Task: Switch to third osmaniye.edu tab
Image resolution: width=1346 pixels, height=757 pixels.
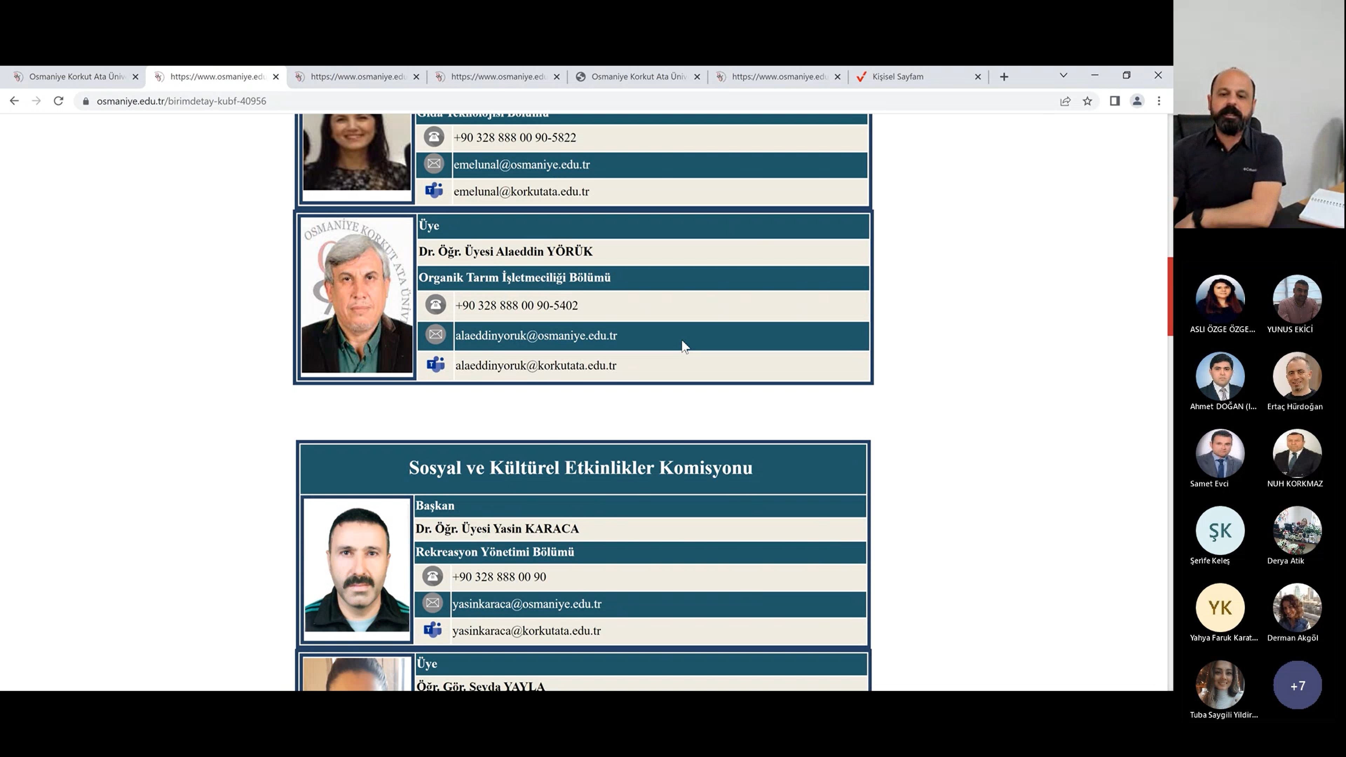Action: click(357, 77)
